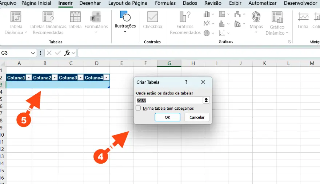Open the Gráficos dialog launcher
The width and height of the screenshot is (320, 184).
tap(289, 42)
